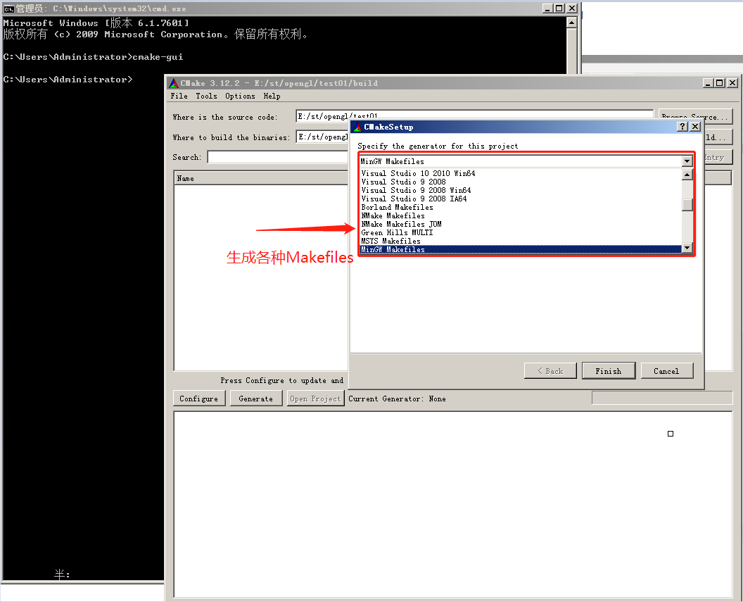Screen dimensions: 743x602
Task: Click the Browse Source button
Action: pos(696,116)
